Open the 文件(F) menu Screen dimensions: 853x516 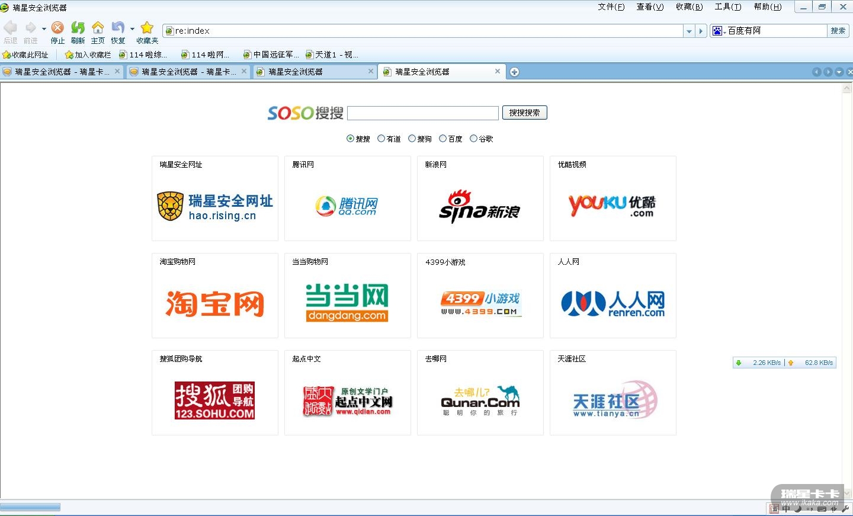611,7
